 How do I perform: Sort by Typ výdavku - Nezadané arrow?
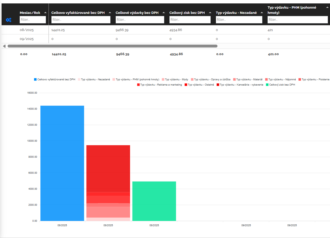pyautogui.click(x=262, y=13)
